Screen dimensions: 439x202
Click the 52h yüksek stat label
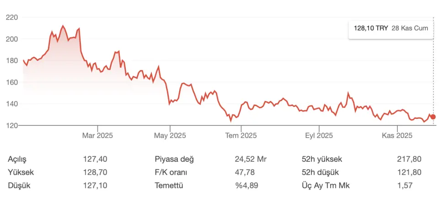[x=322, y=159]
